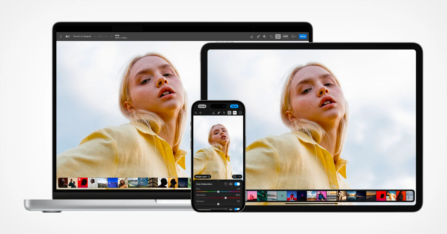
Task: Go back using the Mac toolbar chevron
Action: (61, 36)
